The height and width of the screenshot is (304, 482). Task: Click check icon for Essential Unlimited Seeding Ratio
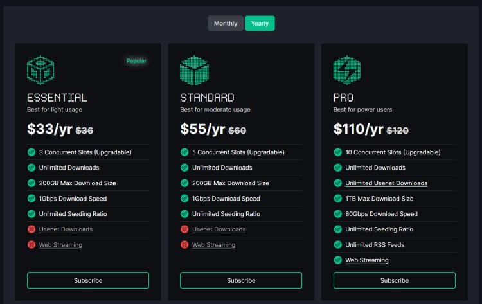(31, 213)
